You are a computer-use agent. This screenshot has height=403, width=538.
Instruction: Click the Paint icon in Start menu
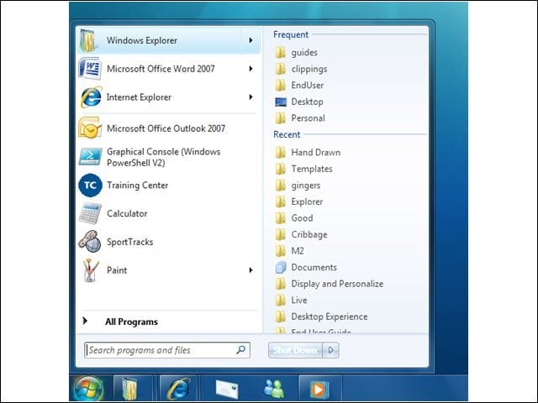tap(91, 270)
